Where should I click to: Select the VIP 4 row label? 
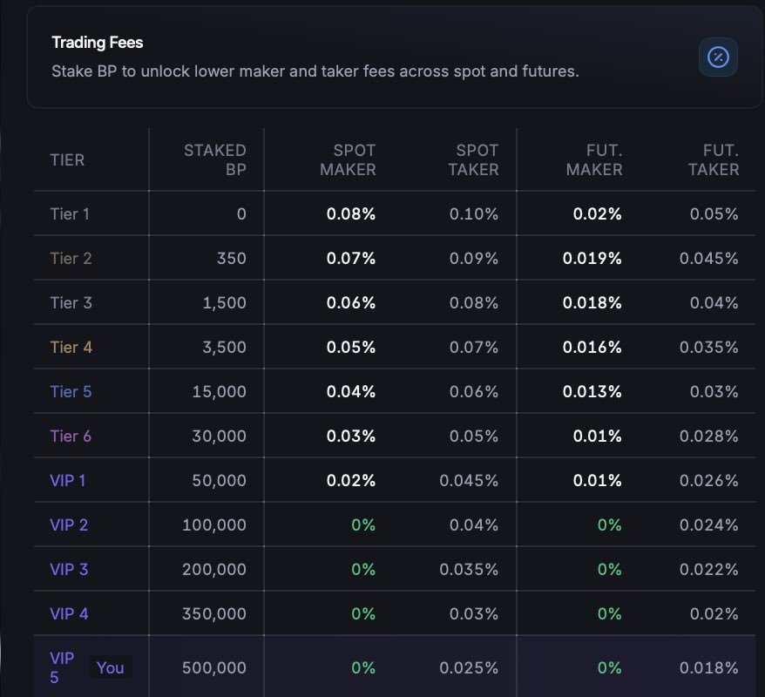(69, 613)
